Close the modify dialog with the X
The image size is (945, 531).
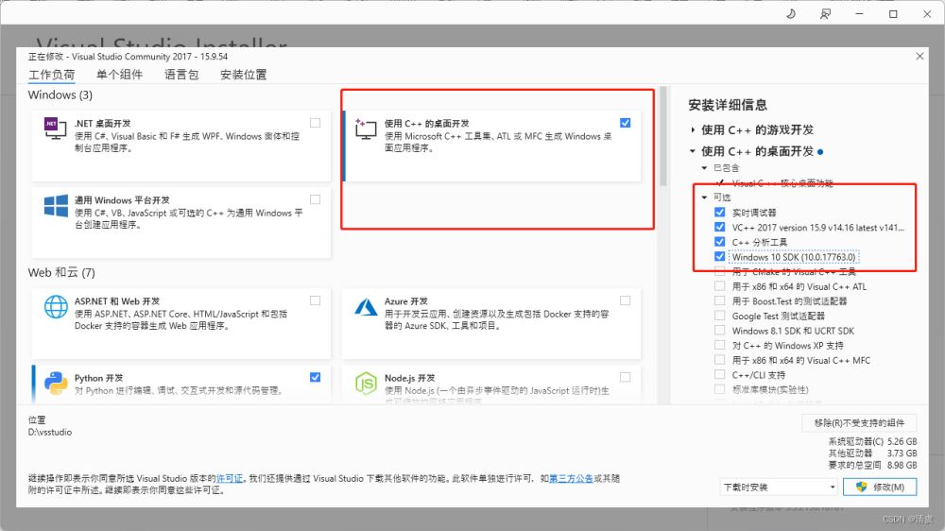pyautogui.click(x=919, y=56)
